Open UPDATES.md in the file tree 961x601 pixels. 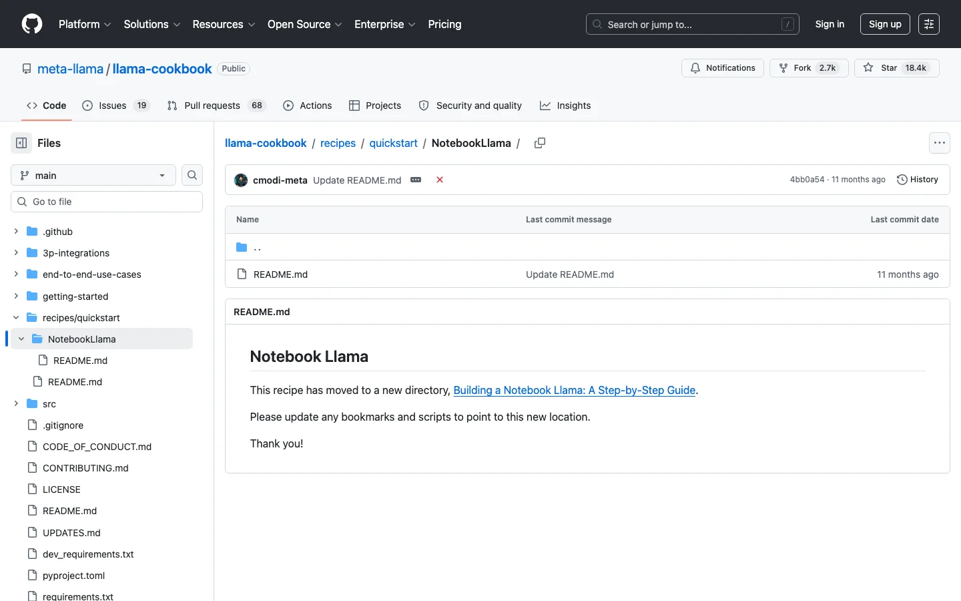click(71, 533)
